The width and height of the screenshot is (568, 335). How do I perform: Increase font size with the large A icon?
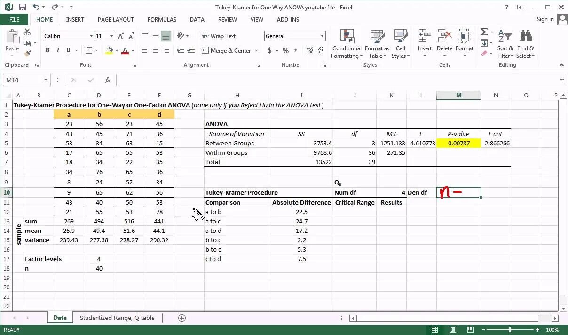121,36
